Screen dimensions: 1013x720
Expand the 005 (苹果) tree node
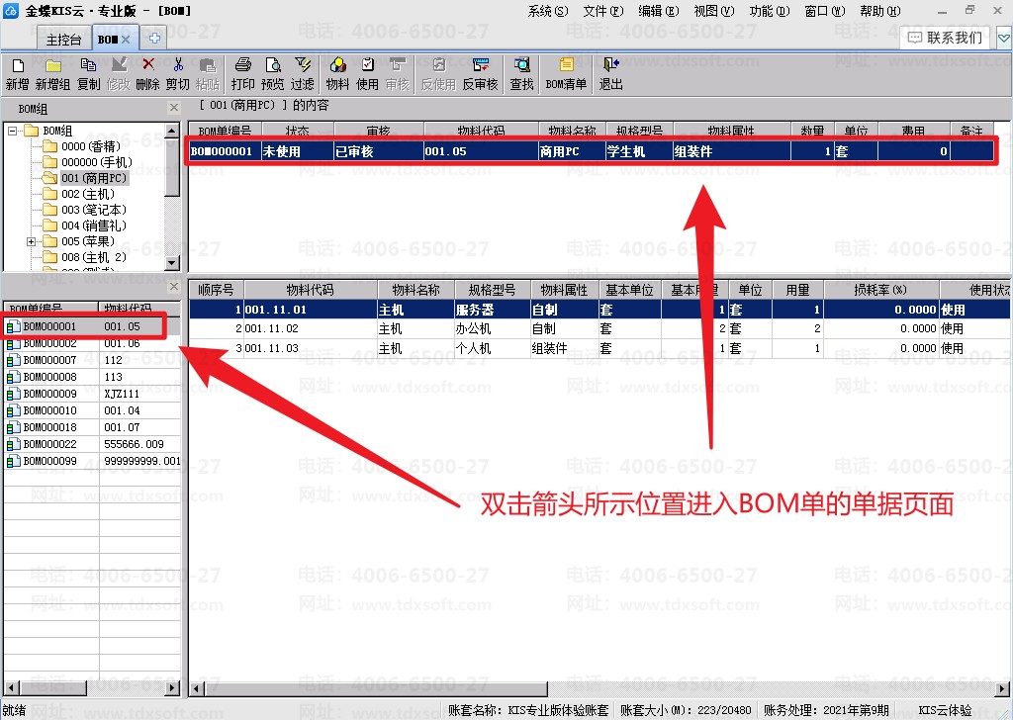(x=31, y=241)
